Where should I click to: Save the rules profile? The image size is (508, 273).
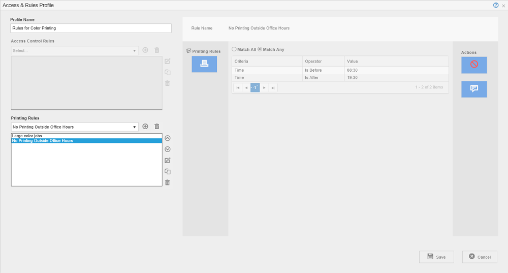click(x=436, y=257)
